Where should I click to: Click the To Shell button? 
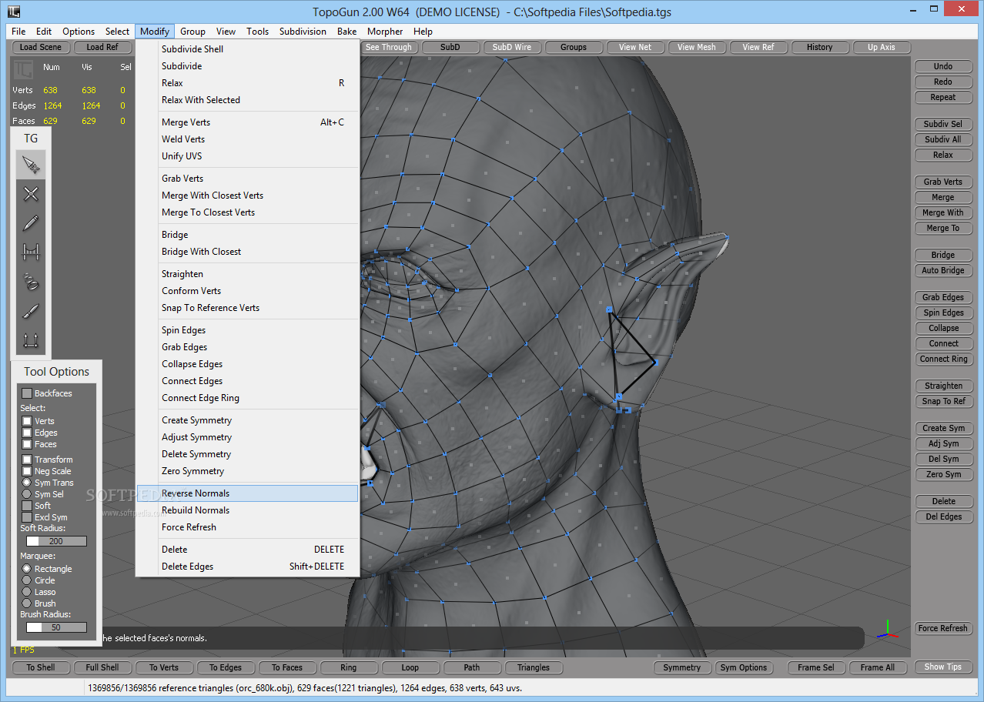[41, 667]
